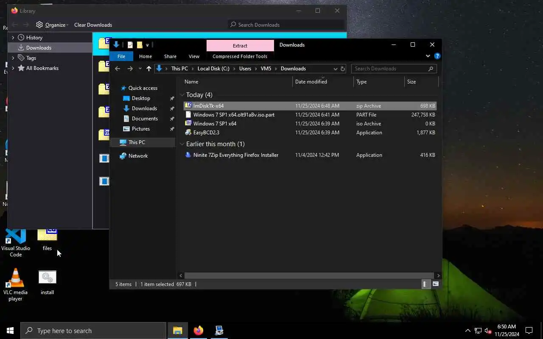543x339 pixels.
Task: Go up one folder level
Action: [148, 69]
